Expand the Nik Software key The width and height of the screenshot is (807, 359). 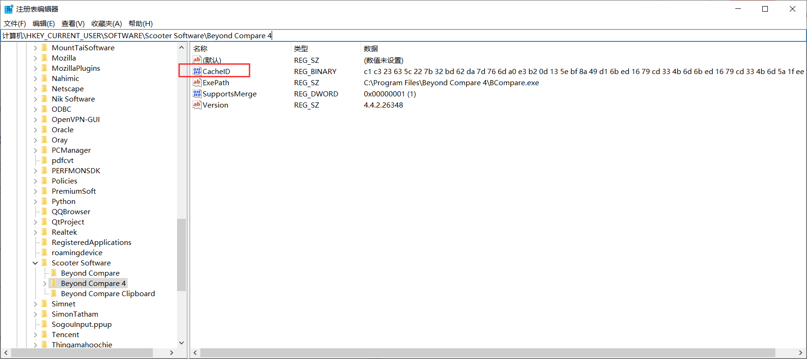[35, 99]
